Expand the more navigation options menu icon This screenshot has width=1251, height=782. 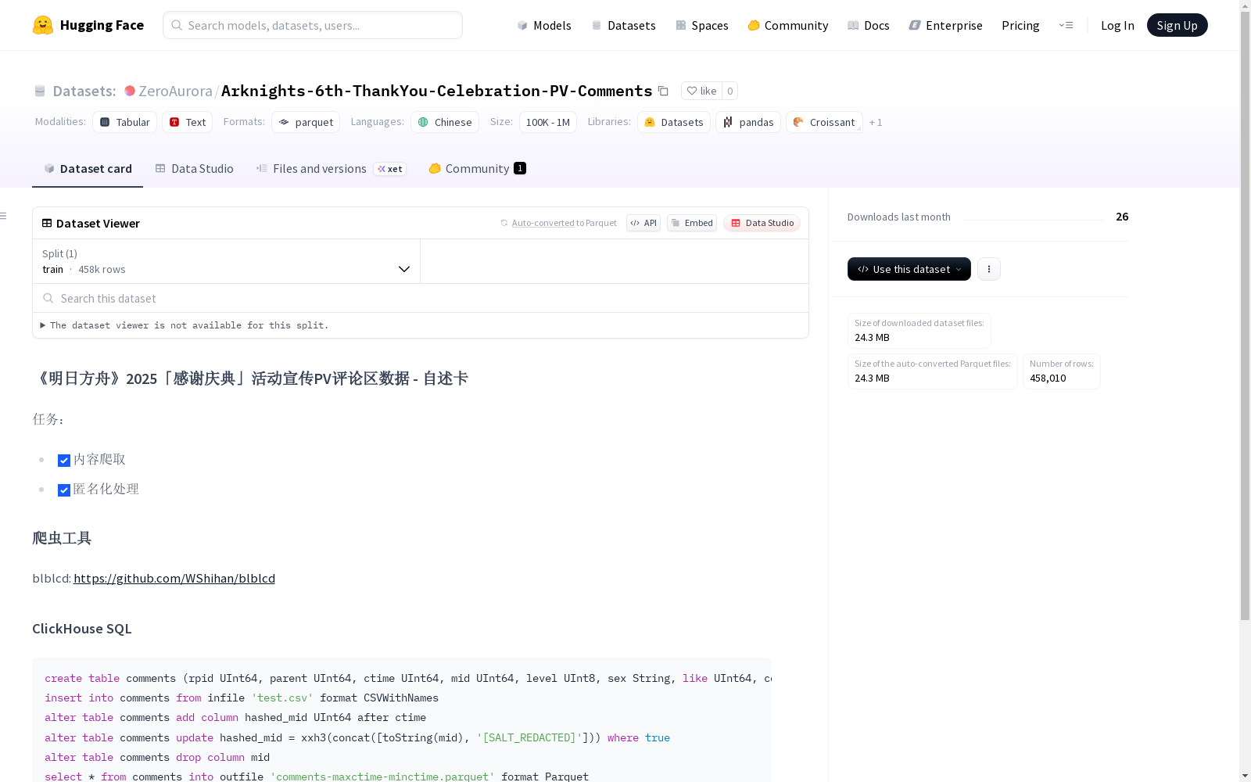(1066, 25)
